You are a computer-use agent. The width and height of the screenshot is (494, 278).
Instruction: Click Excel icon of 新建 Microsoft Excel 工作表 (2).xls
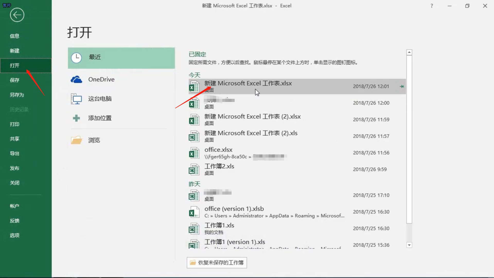pyautogui.click(x=194, y=136)
